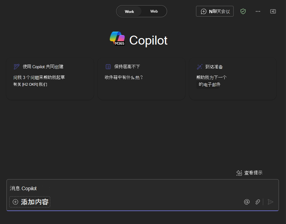Click the magic wand icon beside 到达准备

click(x=199, y=67)
